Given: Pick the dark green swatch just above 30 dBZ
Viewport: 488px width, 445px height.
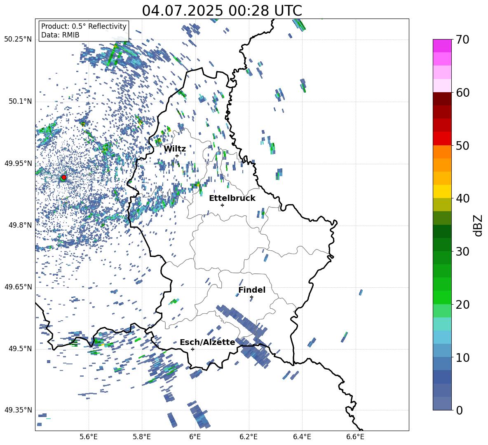Looking at the screenshot, I should tap(442, 245).
